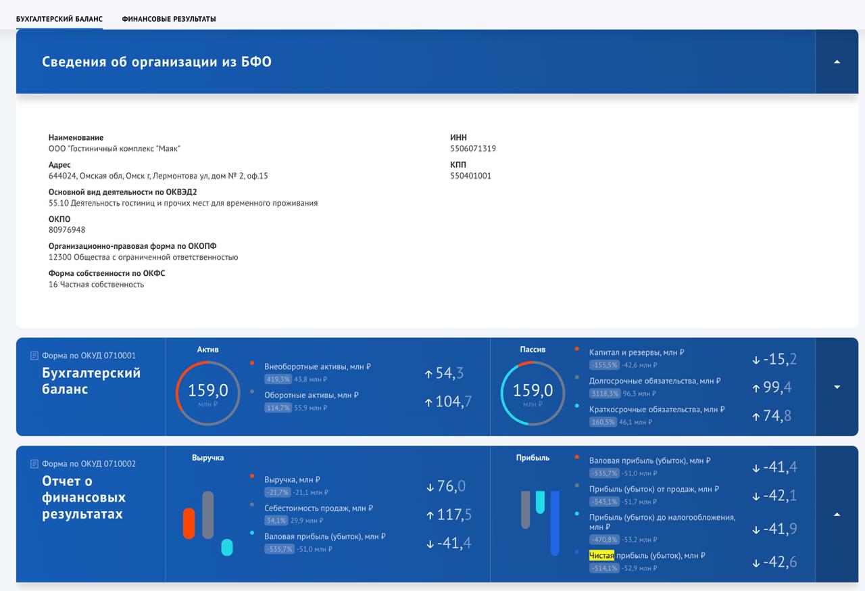Click the Пассив donut chart 159,0

[533, 393]
